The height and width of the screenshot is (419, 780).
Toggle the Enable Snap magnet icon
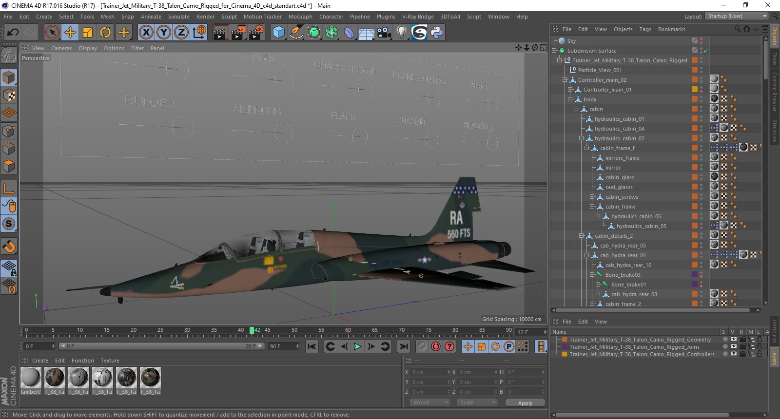pos(9,246)
